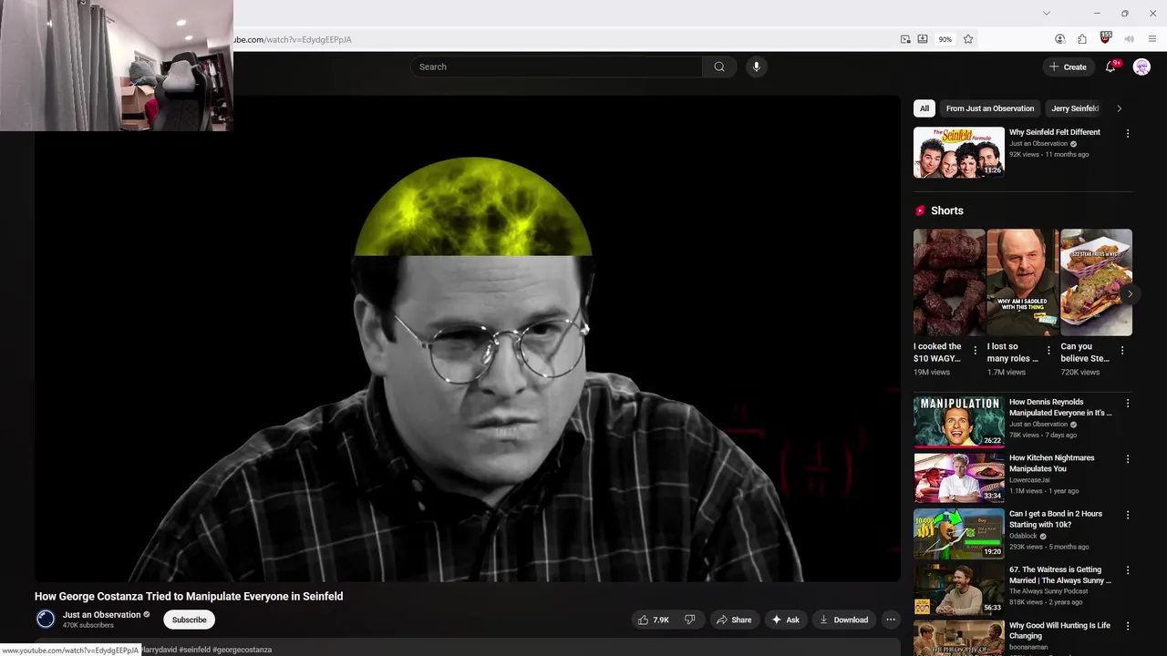Open The Waitress is Getting Married video
This screenshot has width=1167, height=656.
click(x=959, y=589)
